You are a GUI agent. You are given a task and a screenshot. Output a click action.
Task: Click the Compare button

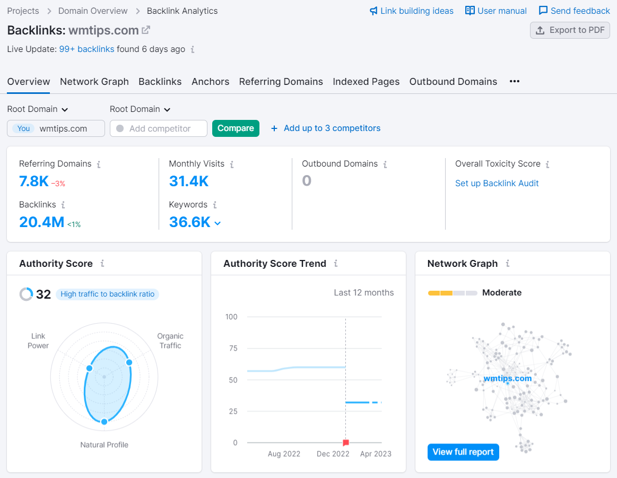click(236, 128)
